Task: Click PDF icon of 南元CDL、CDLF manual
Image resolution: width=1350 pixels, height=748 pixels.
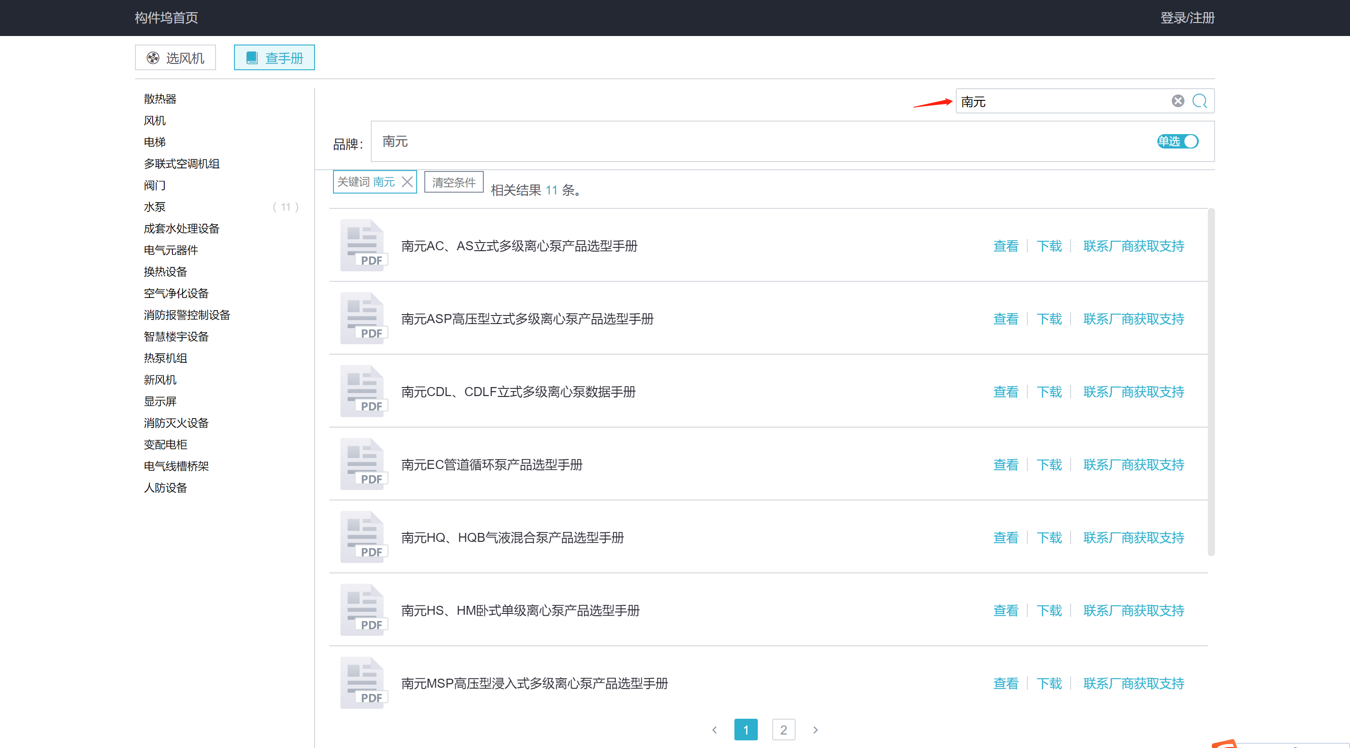Action: [364, 391]
